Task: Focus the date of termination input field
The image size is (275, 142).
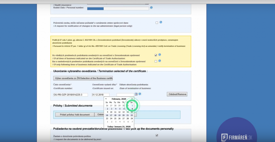Action: click(x=125, y=95)
